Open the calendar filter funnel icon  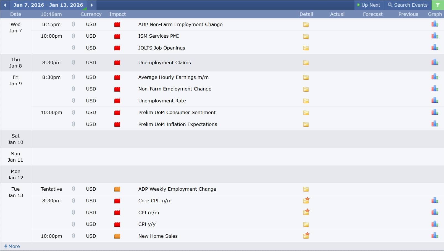(438, 5)
